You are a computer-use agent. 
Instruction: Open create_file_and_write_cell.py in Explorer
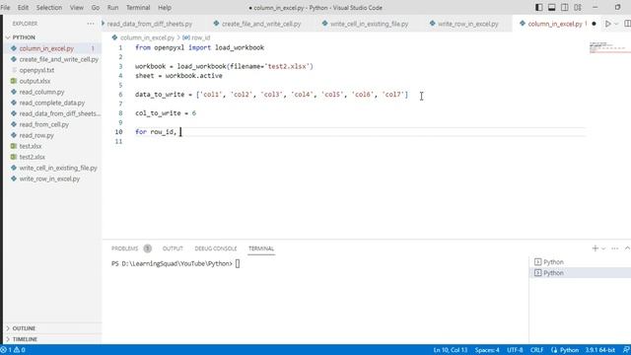tap(59, 59)
